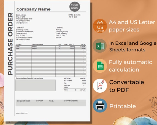Click the QTY column header
The image size is (157, 125).
click(59, 44)
